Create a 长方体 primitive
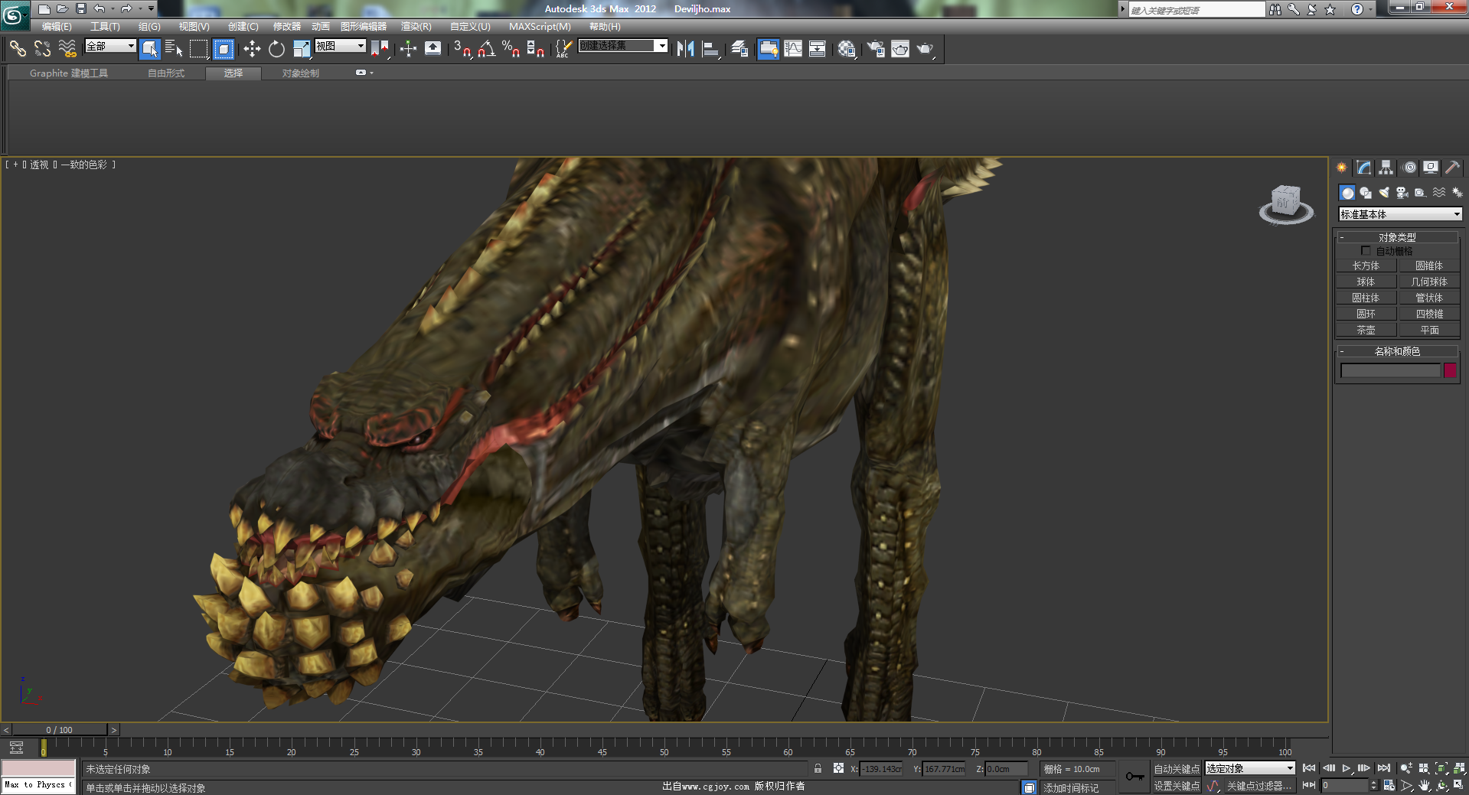This screenshot has width=1469, height=795. coord(1366,266)
